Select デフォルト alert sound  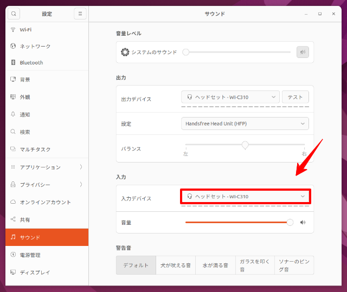click(136, 265)
